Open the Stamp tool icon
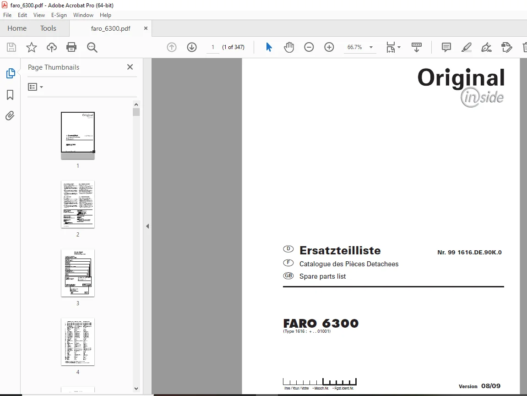This screenshot has width=527, height=396. click(x=506, y=47)
